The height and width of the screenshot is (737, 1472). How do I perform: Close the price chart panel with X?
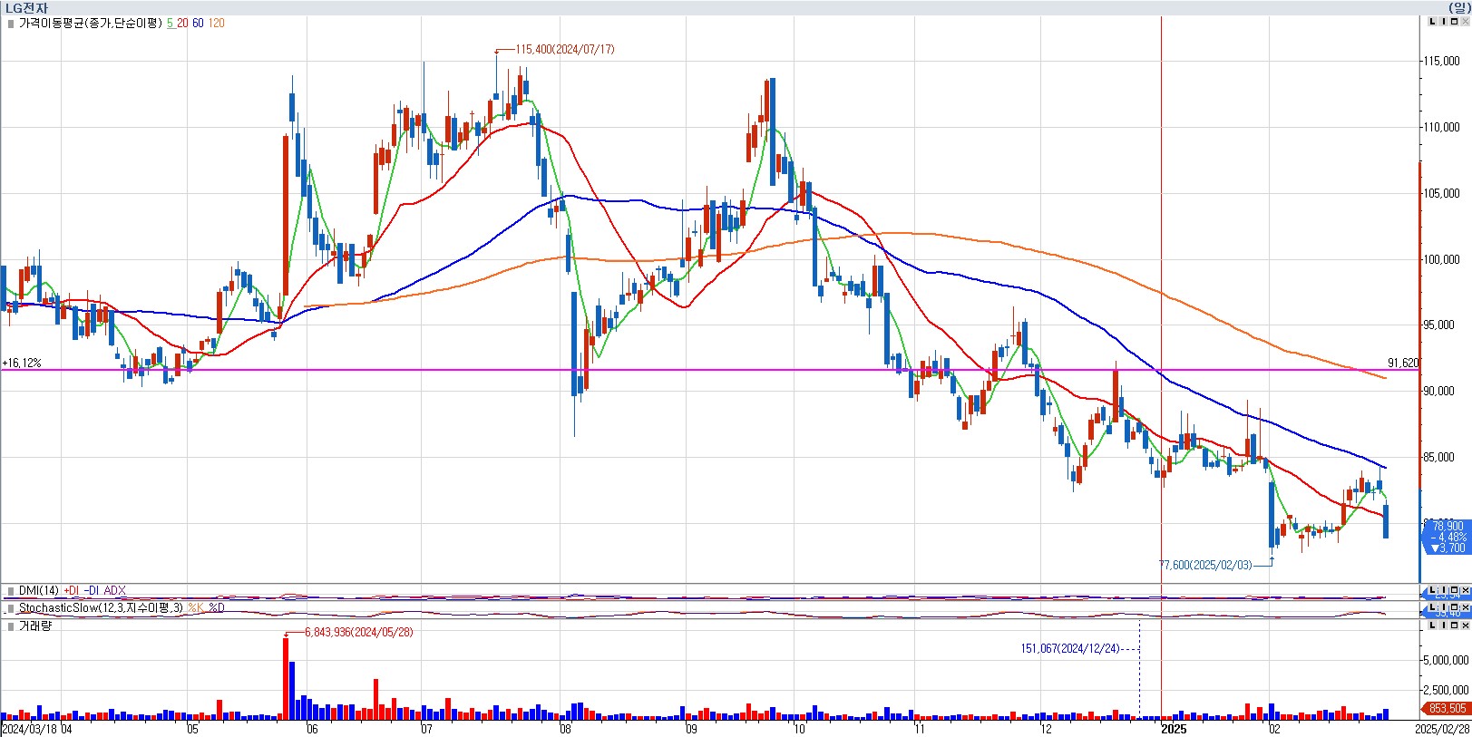point(1465,21)
